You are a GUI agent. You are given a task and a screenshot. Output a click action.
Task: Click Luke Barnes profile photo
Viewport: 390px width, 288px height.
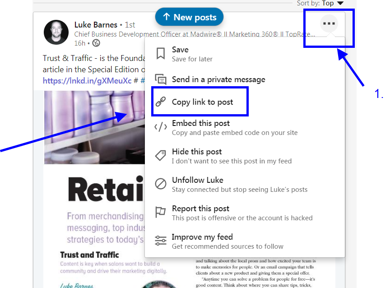(56, 33)
